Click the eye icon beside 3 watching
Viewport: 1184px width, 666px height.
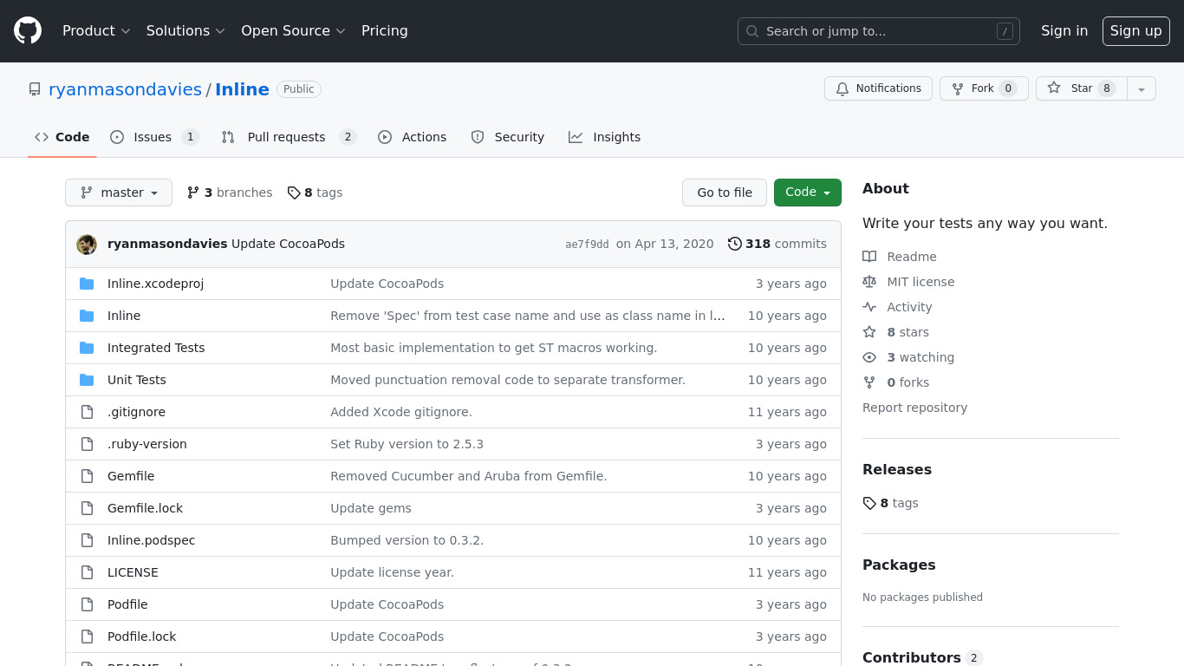[x=869, y=357]
